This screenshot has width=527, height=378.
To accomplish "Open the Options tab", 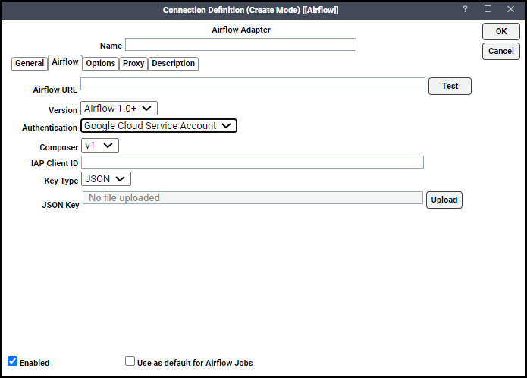I will point(101,63).
